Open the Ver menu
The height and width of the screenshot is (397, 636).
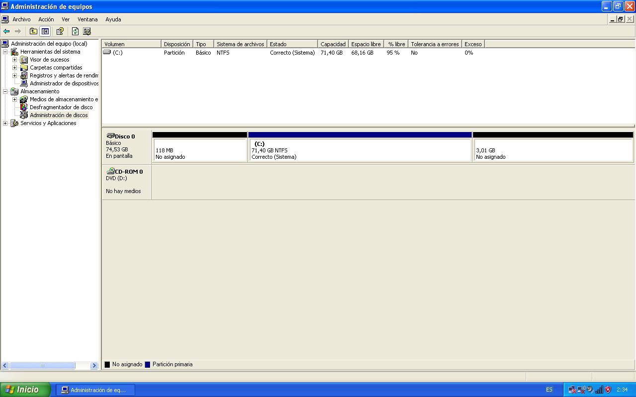66,19
